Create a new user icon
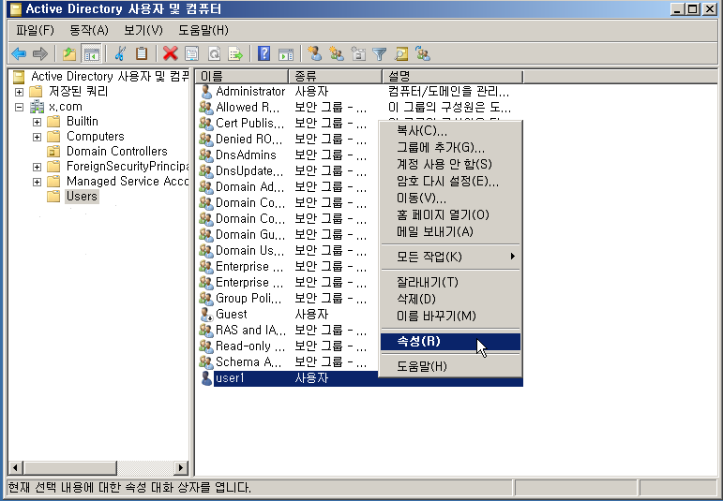Viewport: 723px width, 501px height. 314,54
